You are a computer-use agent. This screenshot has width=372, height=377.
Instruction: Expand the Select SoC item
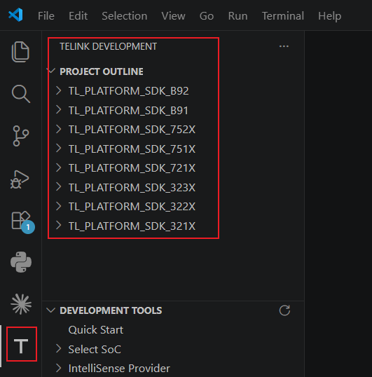tap(58, 348)
